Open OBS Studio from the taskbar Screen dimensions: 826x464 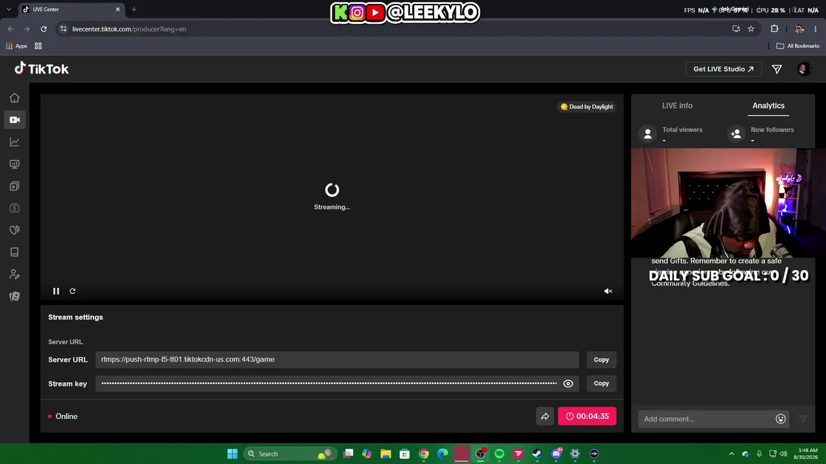[480, 454]
